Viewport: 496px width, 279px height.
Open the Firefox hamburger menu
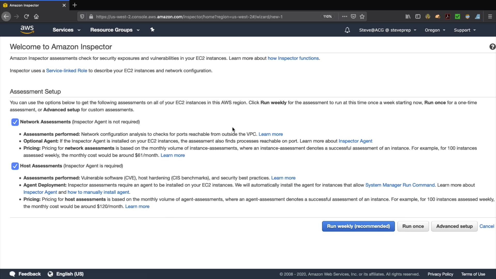click(490, 17)
